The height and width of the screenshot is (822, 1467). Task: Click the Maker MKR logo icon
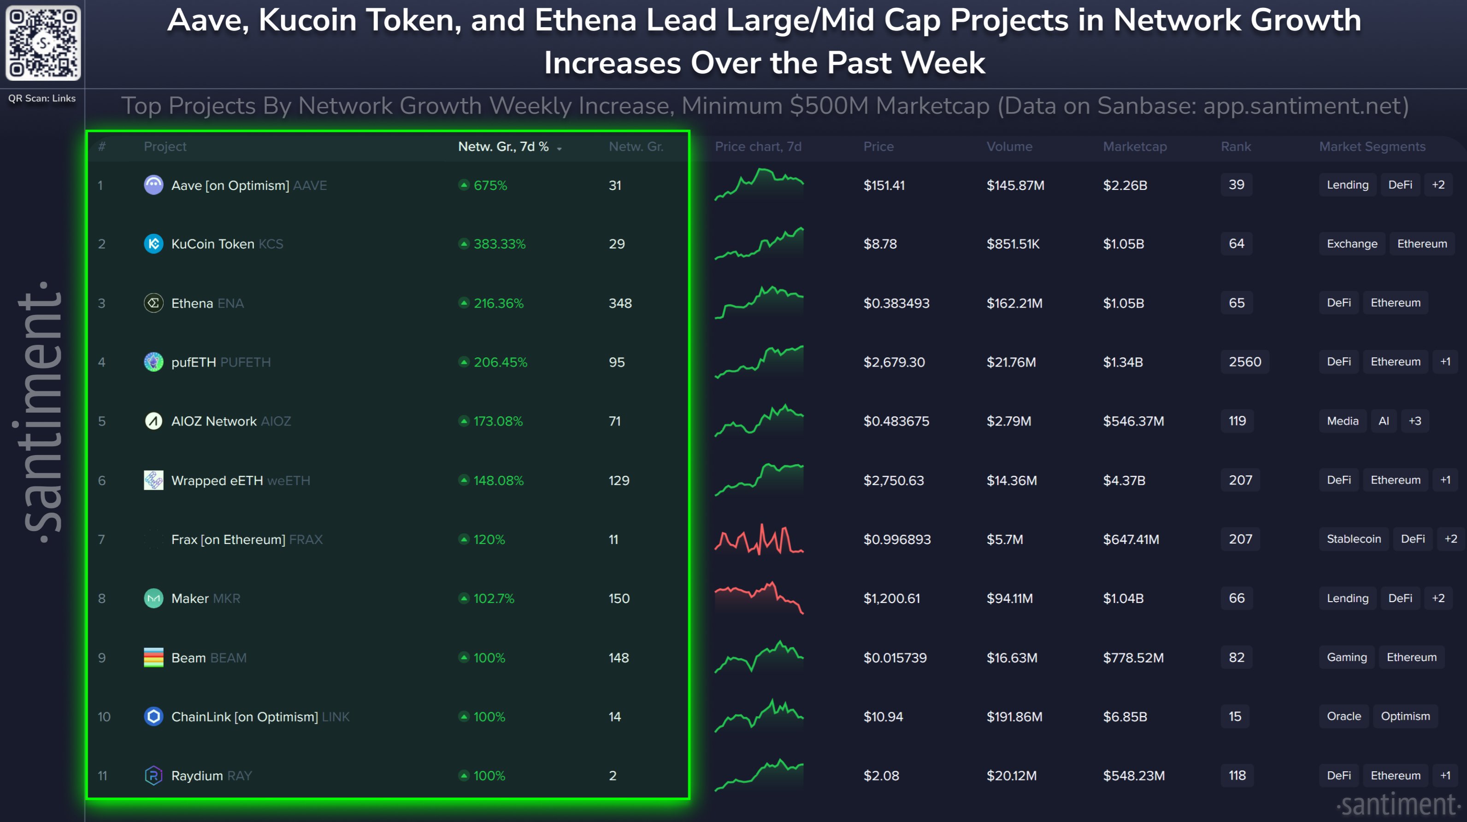click(x=153, y=598)
